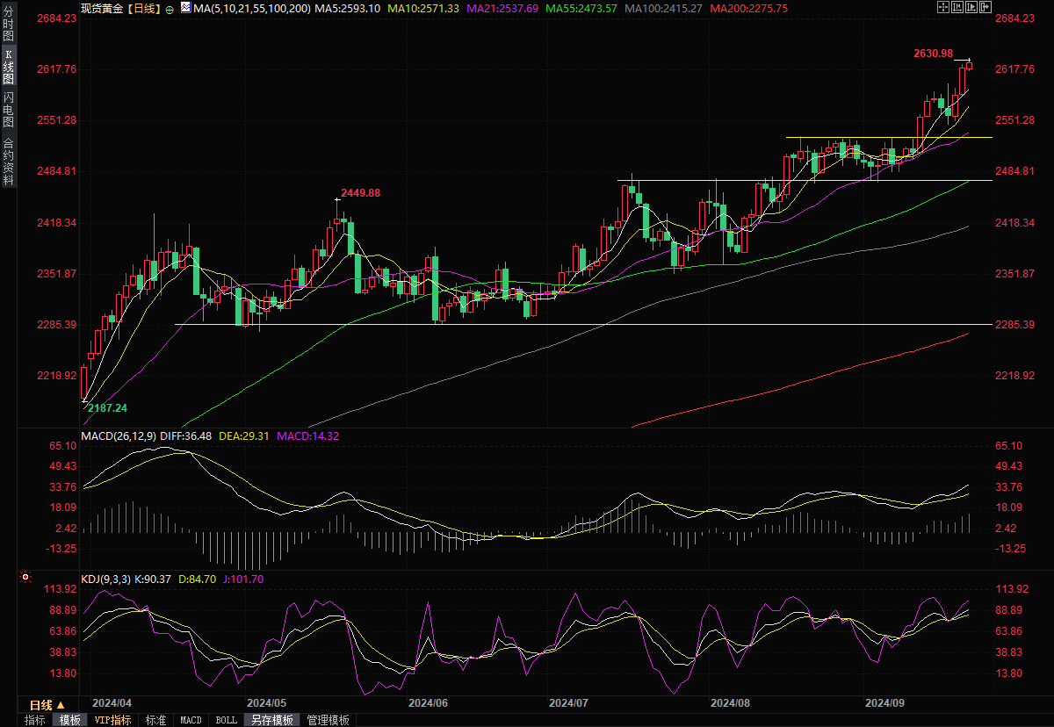
Task: Click the KDJ(9,3,3) indicator label
Action: tap(105, 579)
